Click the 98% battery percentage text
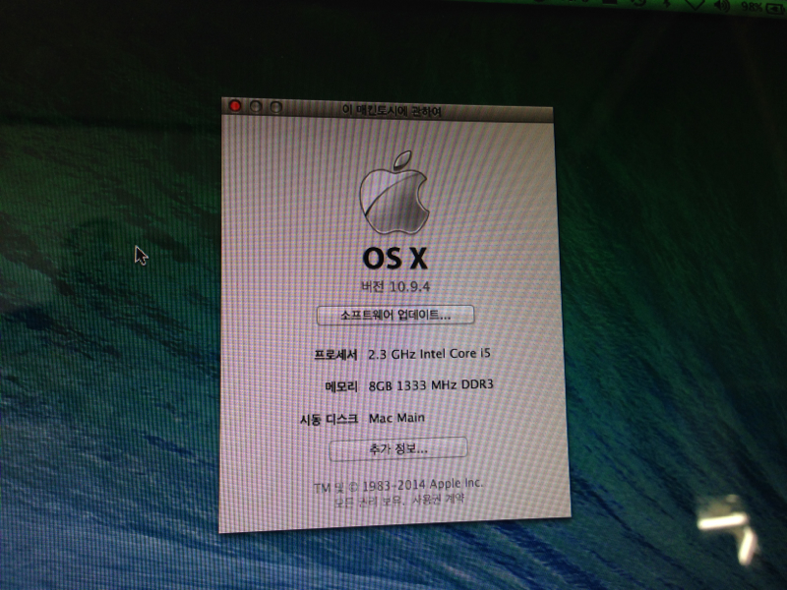787x590 pixels. 753,5
